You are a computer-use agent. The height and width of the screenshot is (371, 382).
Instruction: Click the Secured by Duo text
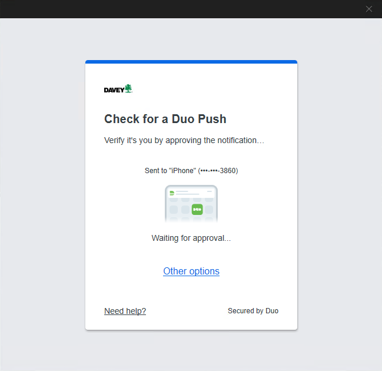(253, 311)
